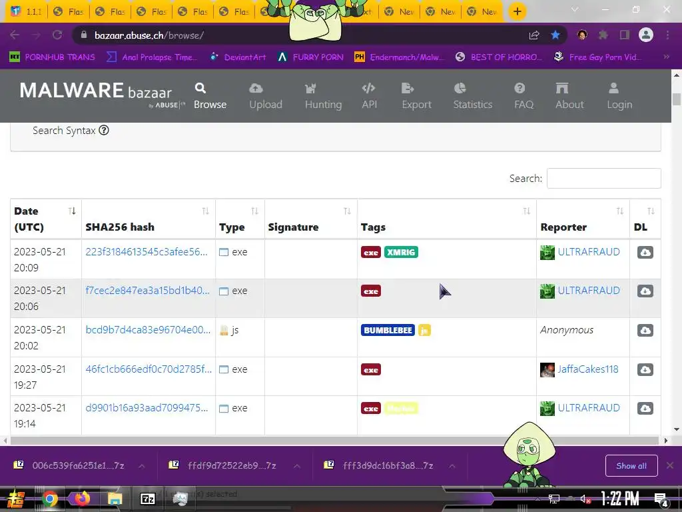Click the browser back arrow
This screenshot has height=512, width=682.
pyautogui.click(x=15, y=35)
